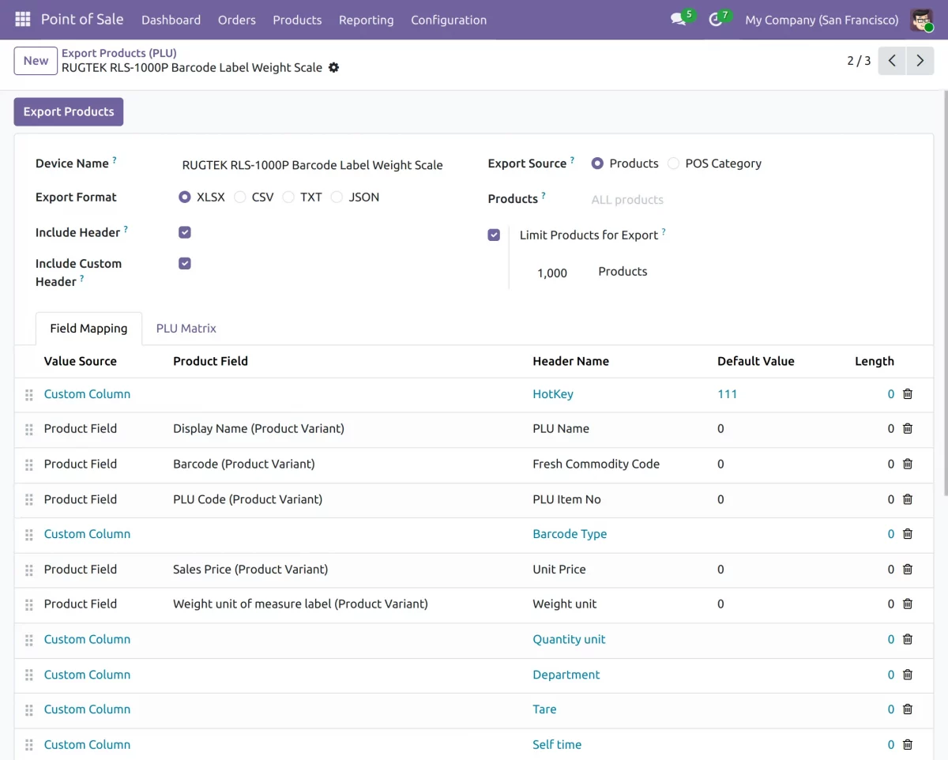Grab the Department row drag handle
Image resolution: width=948 pixels, height=760 pixels.
pos(29,675)
